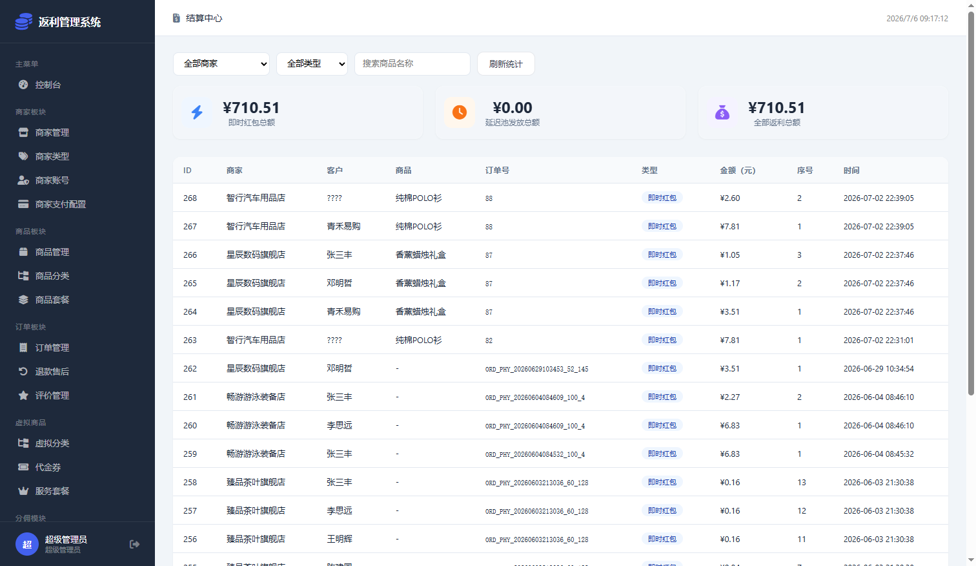Click the money bag icon for 全部返利总额
The image size is (976, 566).
click(722, 112)
